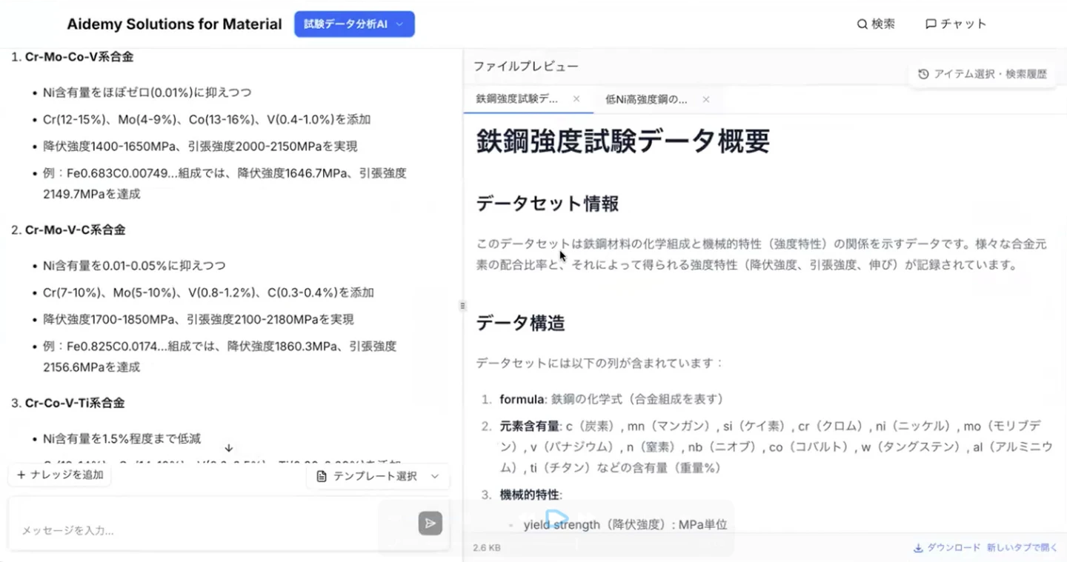Click the play button overlay near yield strength
This screenshot has height=562, width=1067.
tap(556, 518)
